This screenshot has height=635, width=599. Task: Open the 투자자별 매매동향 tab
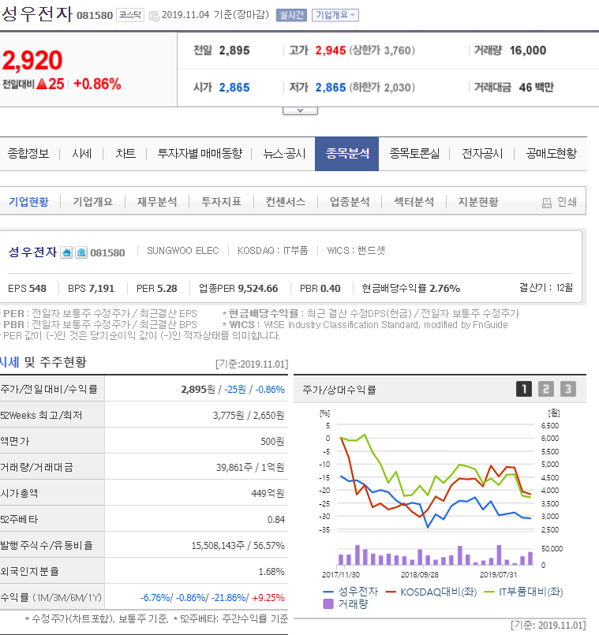[x=200, y=154]
